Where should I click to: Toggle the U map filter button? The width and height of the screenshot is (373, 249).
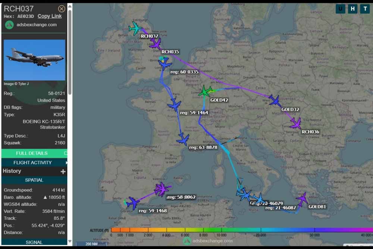tap(340, 9)
